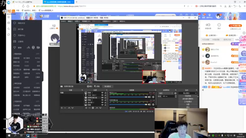
Task: Click browser side panel search magnifier icon
Action: [9, 29]
